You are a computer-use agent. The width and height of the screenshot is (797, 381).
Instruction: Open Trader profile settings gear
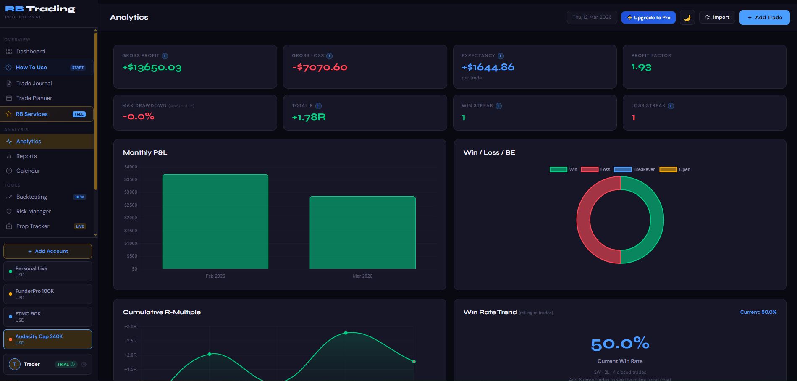tap(84, 364)
